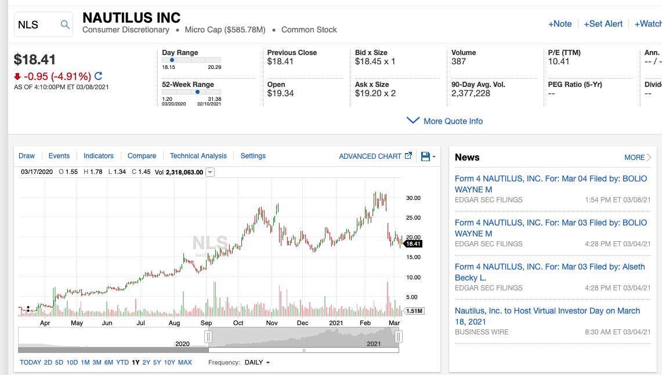Select the 1Y time range
The width and height of the screenshot is (662, 375).
click(x=136, y=362)
